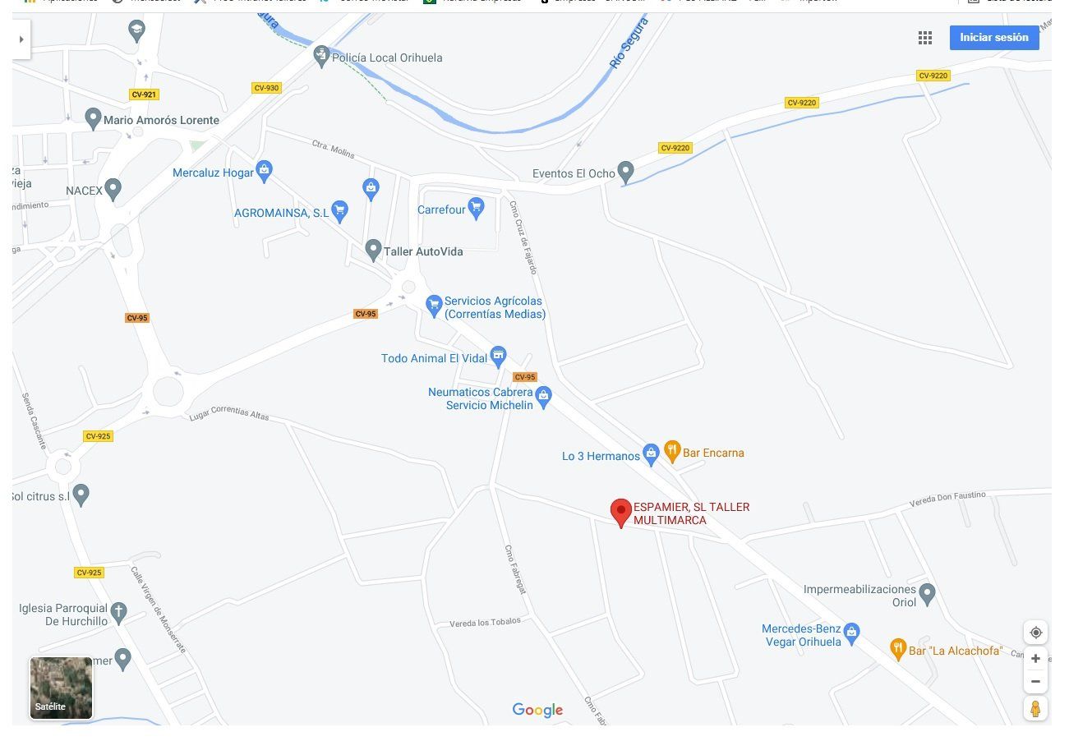The width and height of the screenshot is (1069, 741).
Task: Expand the collapsed side panel arrow
Action: [21, 39]
